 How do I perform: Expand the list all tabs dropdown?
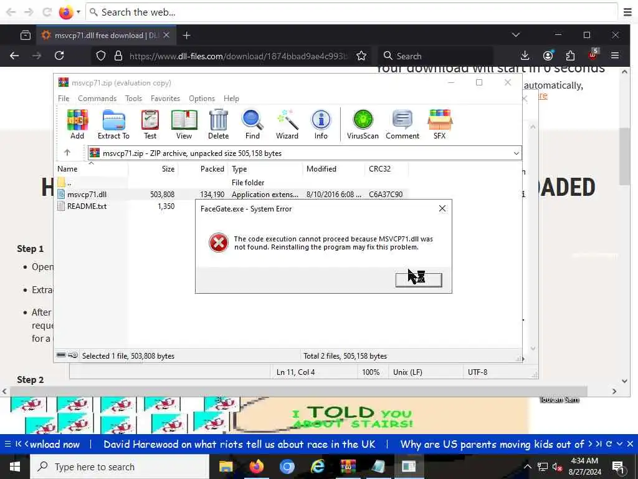(x=515, y=35)
